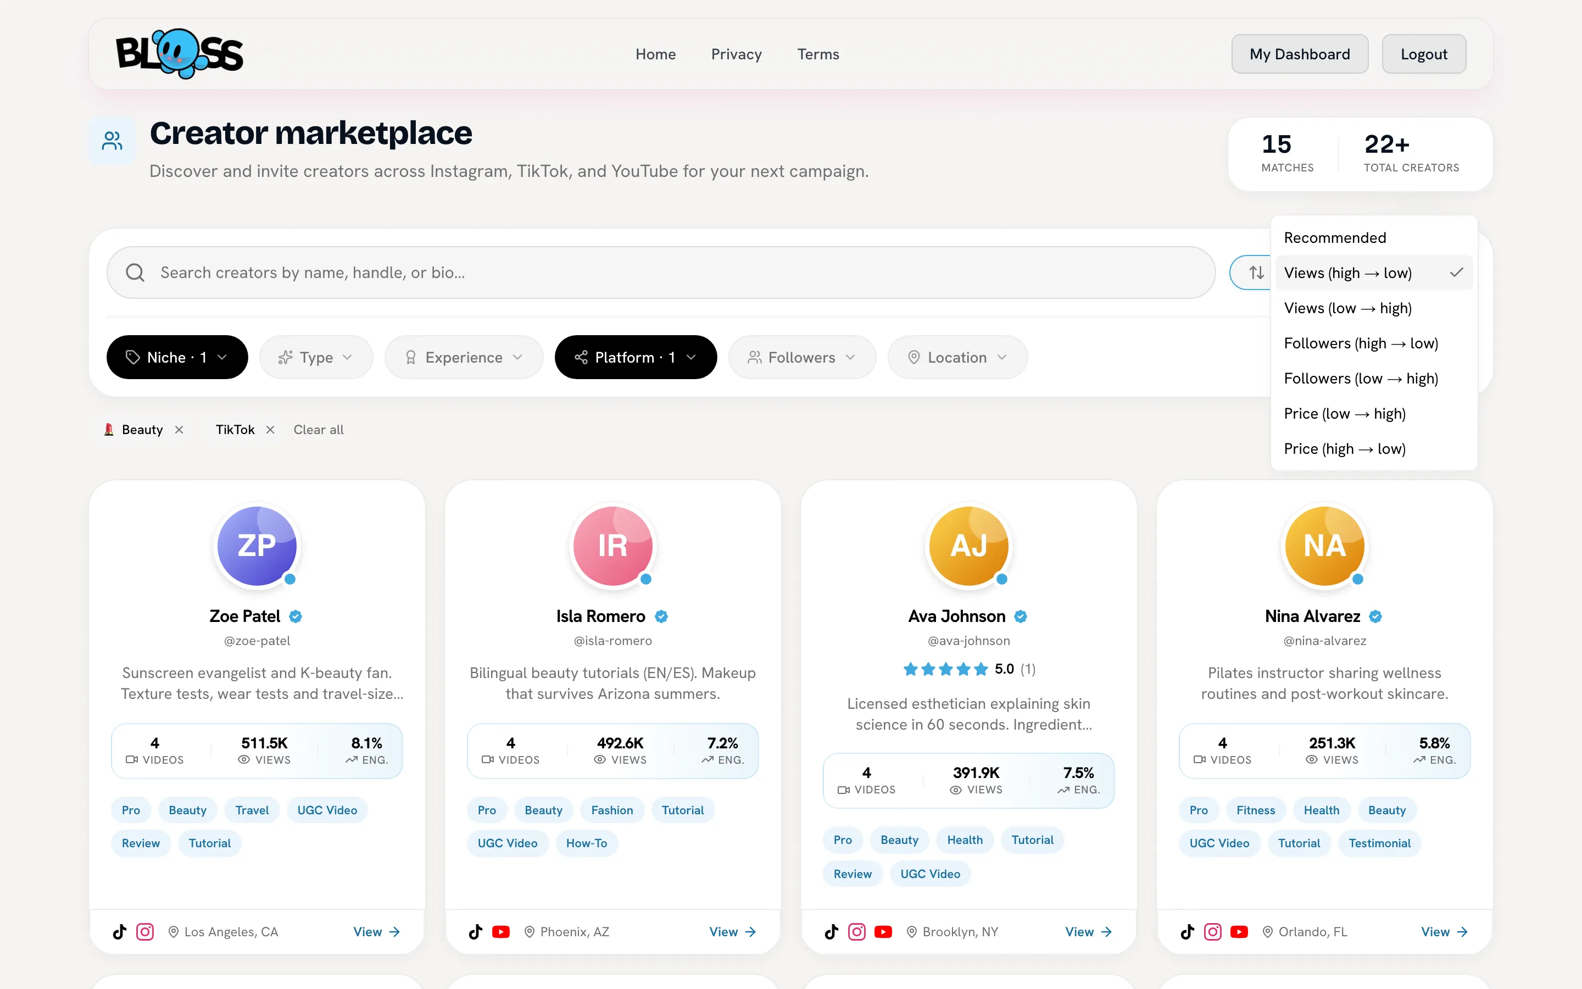Open the Terms page
1582x989 pixels.
[818, 54]
